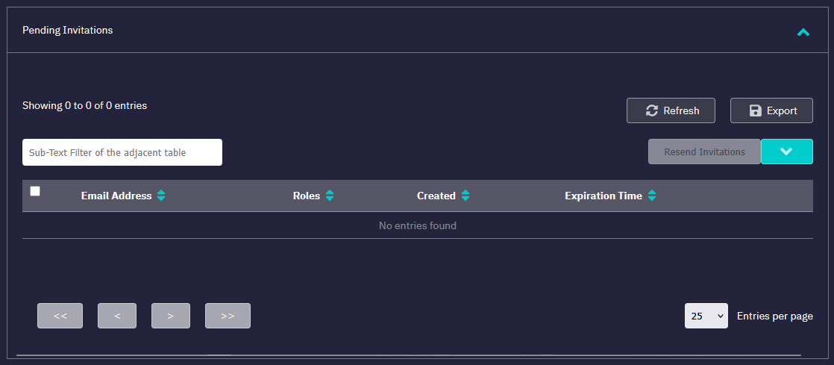Go to the last page button

228,316
